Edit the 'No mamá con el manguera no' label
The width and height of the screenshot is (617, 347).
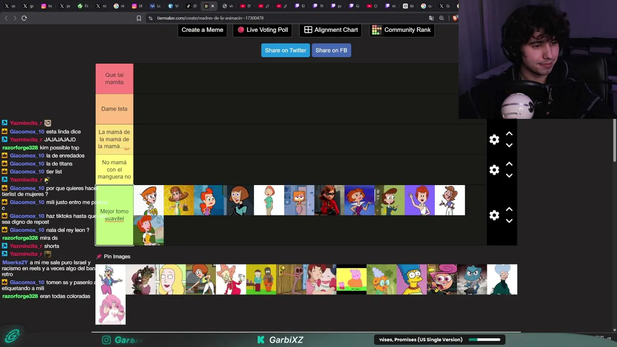(x=114, y=170)
